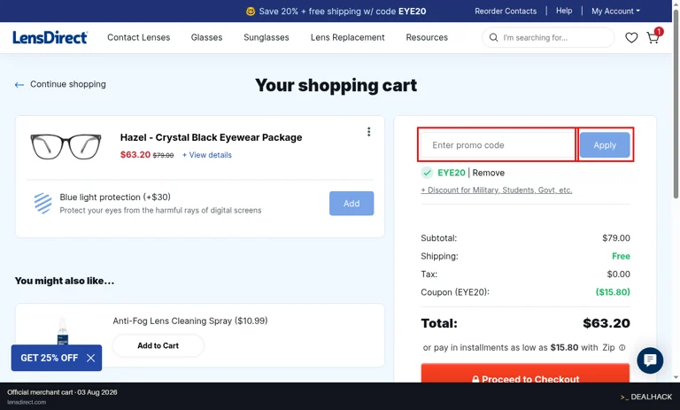Click the LensDirect logo

coord(50,38)
